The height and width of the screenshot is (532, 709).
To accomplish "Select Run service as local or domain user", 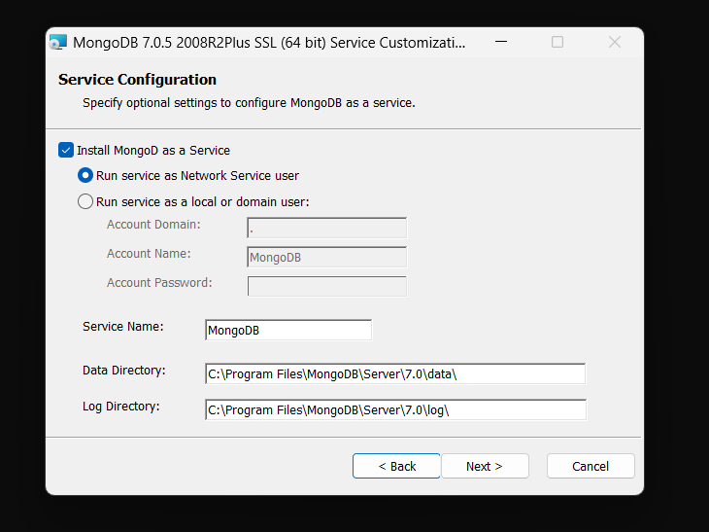I will (85, 201).
